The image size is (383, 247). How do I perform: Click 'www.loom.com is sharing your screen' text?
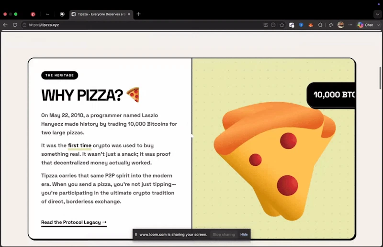point(173,235)
